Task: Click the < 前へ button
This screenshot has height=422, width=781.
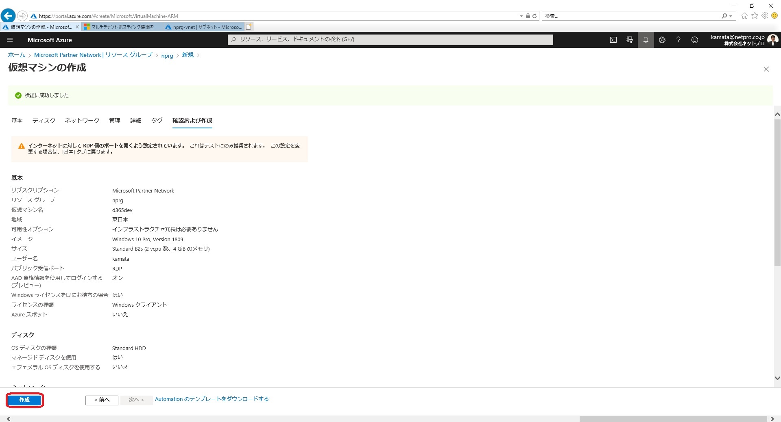Action: point(102,400)
